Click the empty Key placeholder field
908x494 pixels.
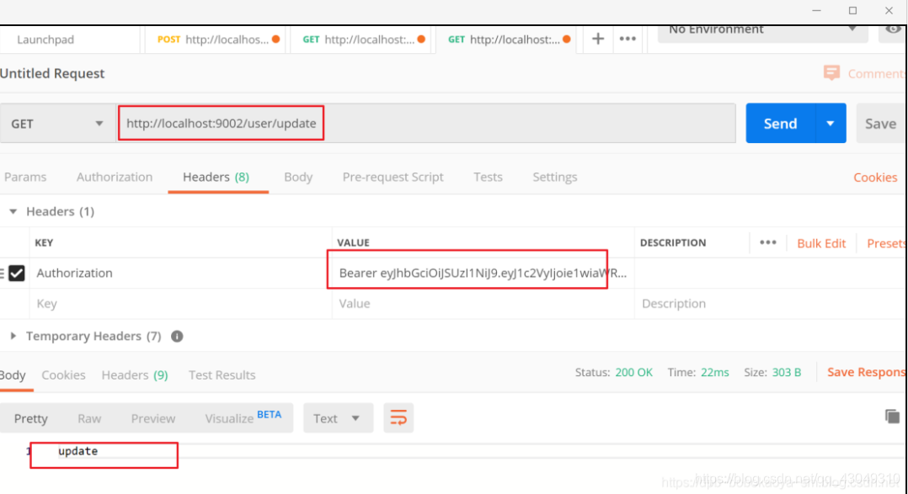pos(179,304)
